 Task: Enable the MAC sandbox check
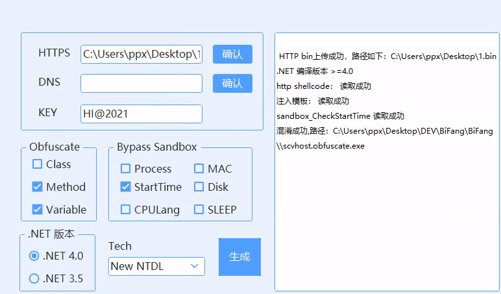pos(199,169)
